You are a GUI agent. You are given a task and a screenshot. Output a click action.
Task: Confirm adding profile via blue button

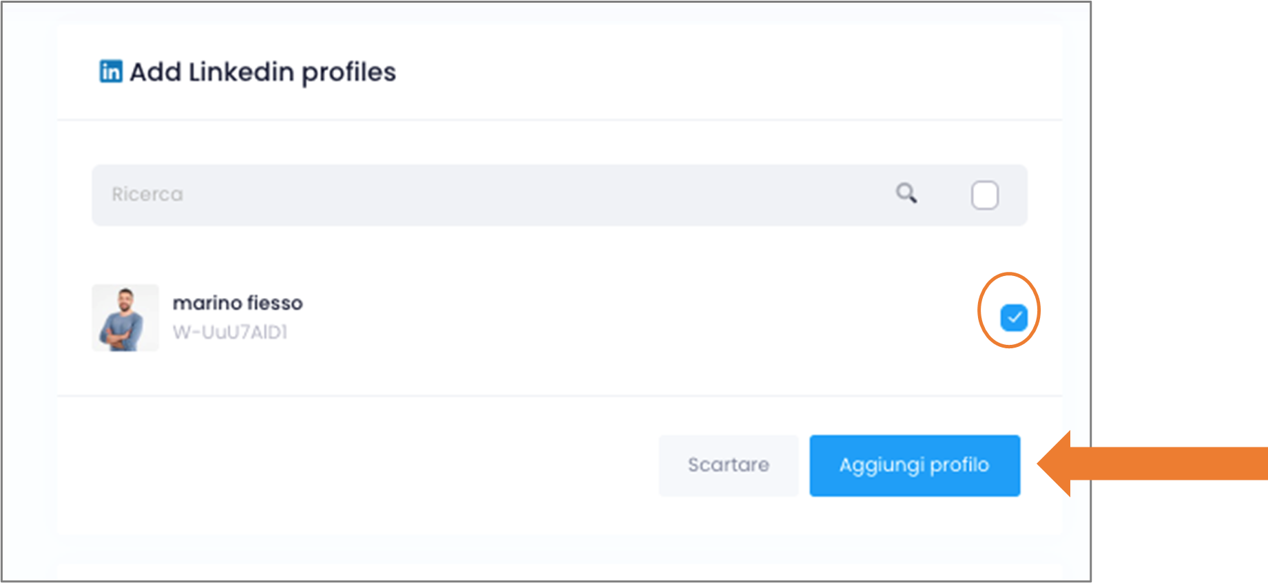[915, 465]
